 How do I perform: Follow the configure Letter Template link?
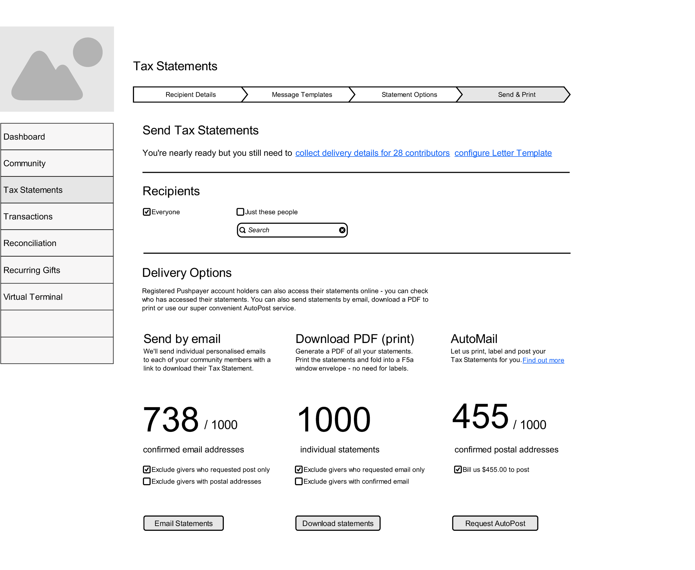(503, 153)
